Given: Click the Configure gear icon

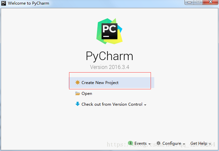Looking at the screenshot, I should point(158,143).
